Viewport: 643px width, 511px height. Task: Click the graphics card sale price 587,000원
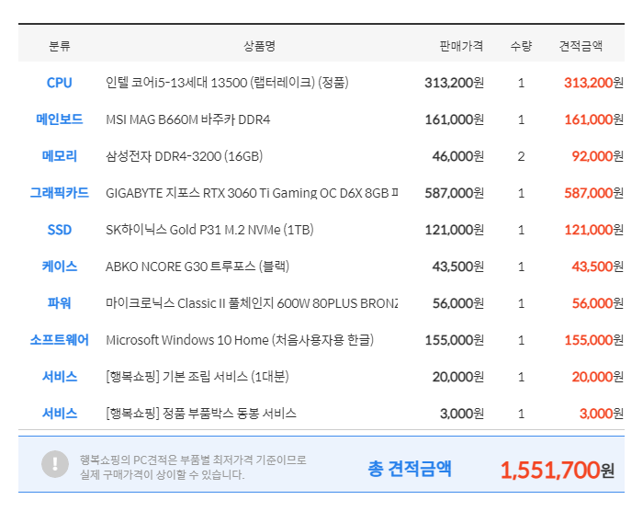point(455,193)
